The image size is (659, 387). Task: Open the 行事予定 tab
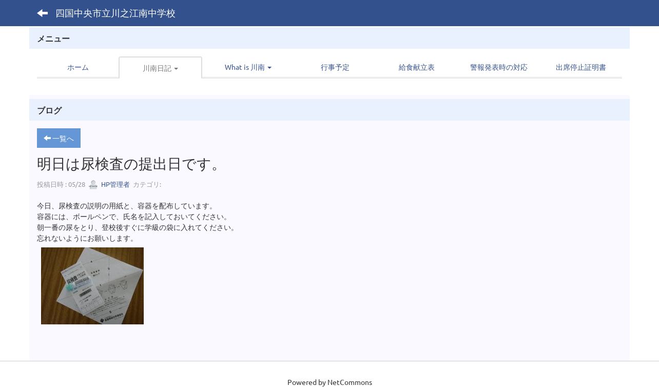coord(335,67)
